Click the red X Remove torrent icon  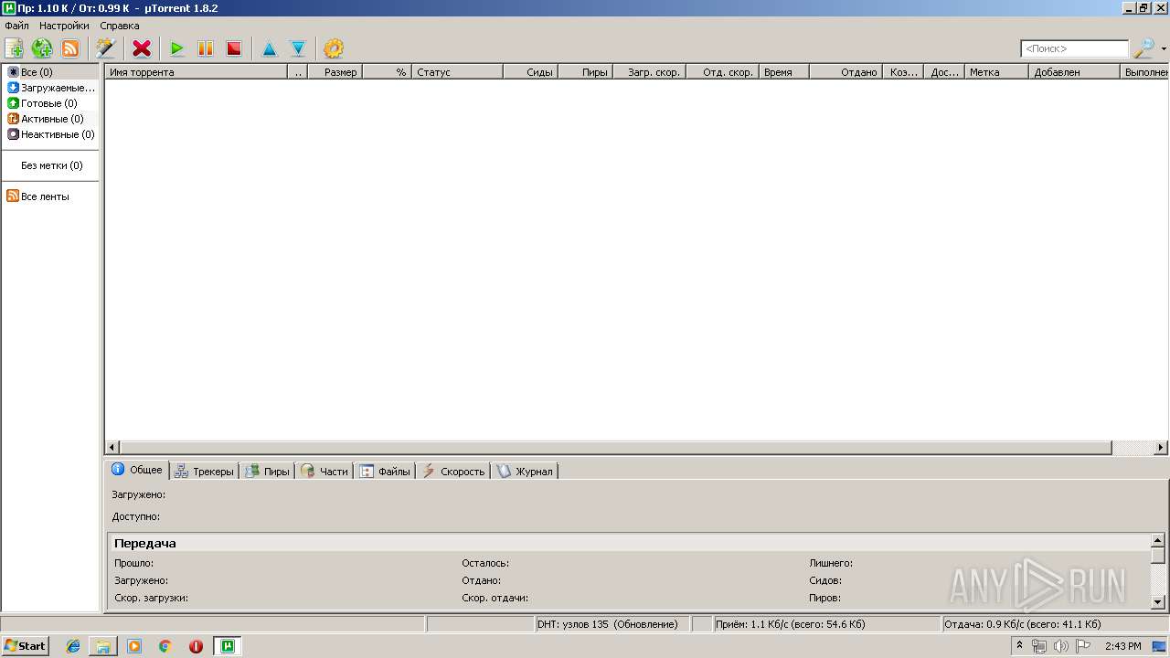pyautogui.click(x=142, y=48)
